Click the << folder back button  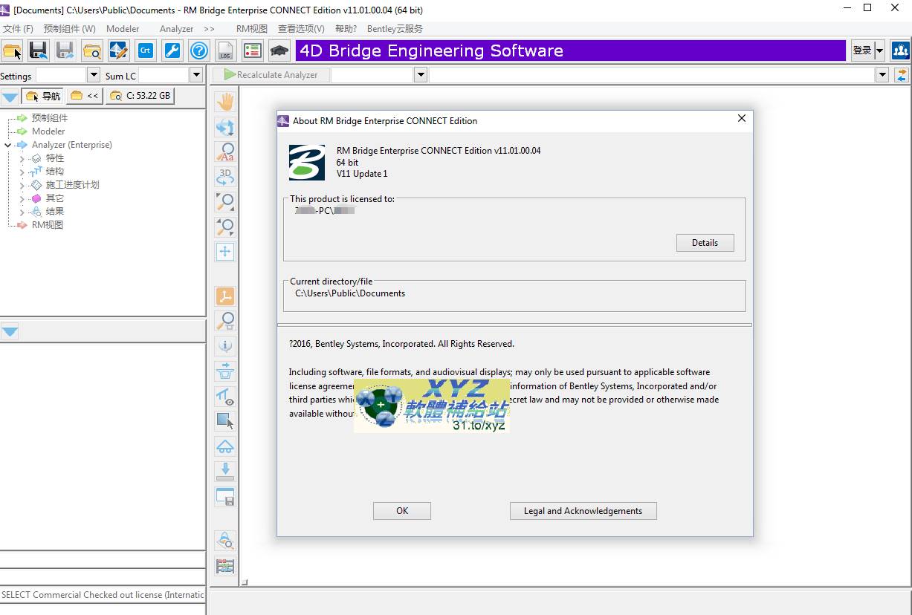click(84, 96)
